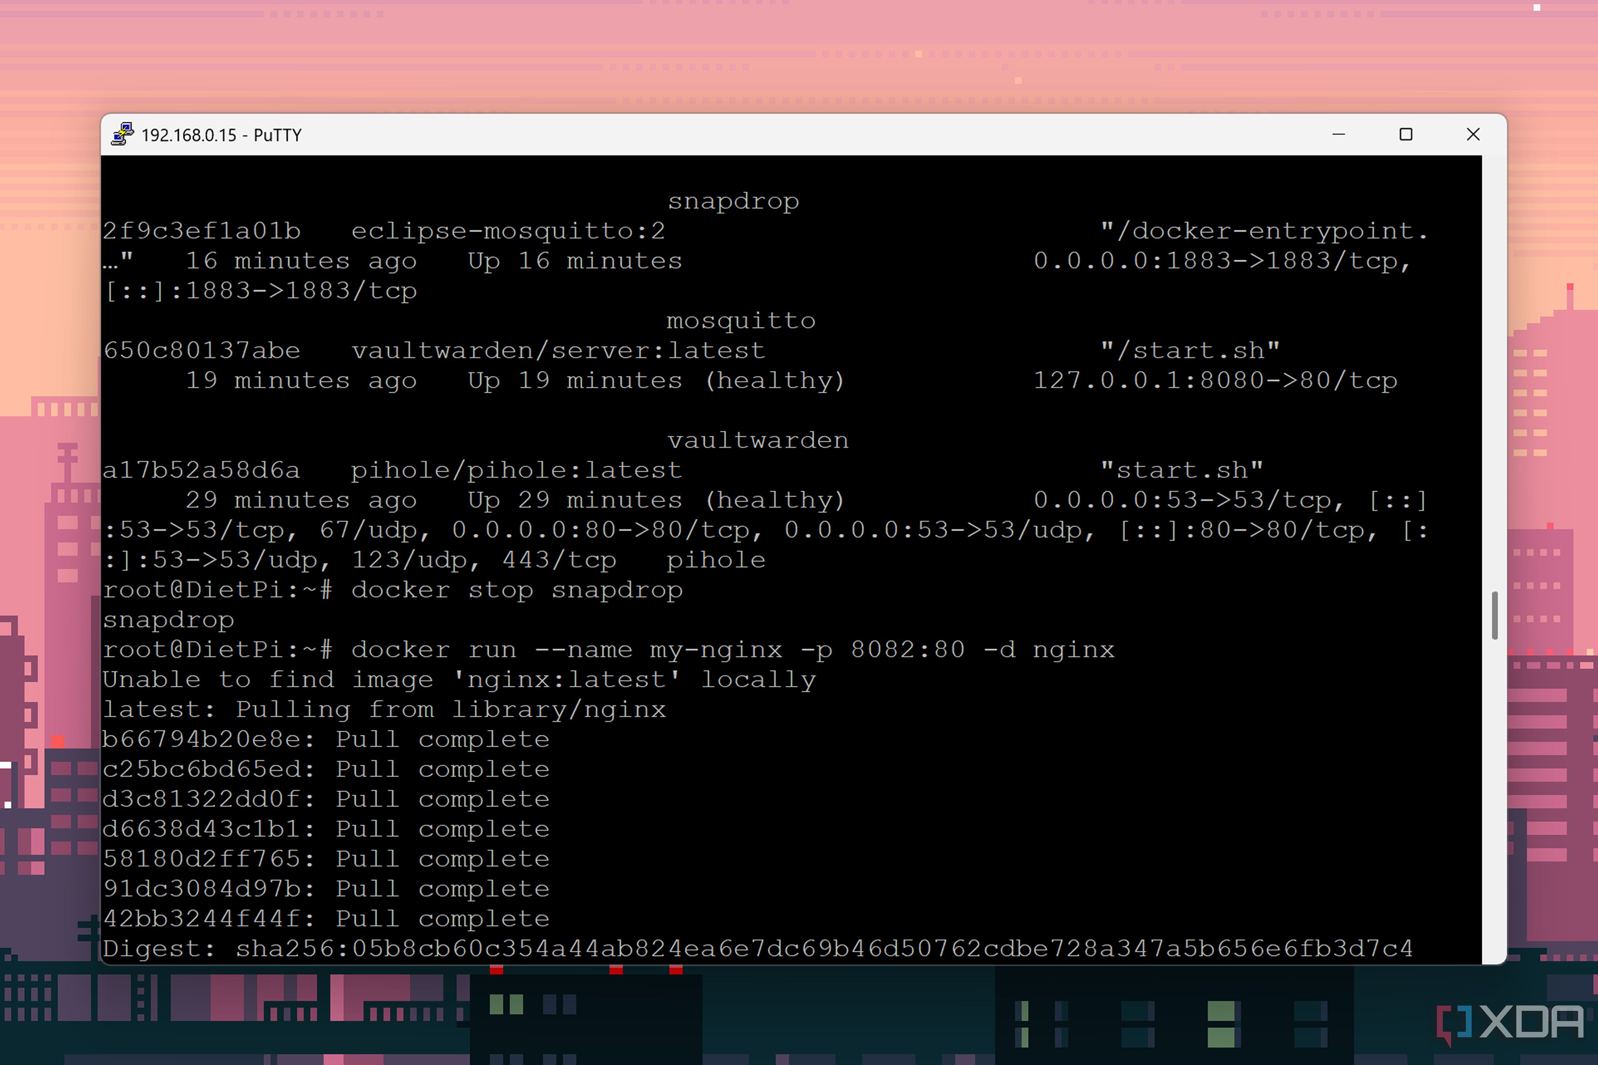This screenshot has height=1065, width=1598.
Task: Click port mapping '0.0.0.0:1883->1883/tcp,'
Action: pyautogui.click(x=1222, y=261)
